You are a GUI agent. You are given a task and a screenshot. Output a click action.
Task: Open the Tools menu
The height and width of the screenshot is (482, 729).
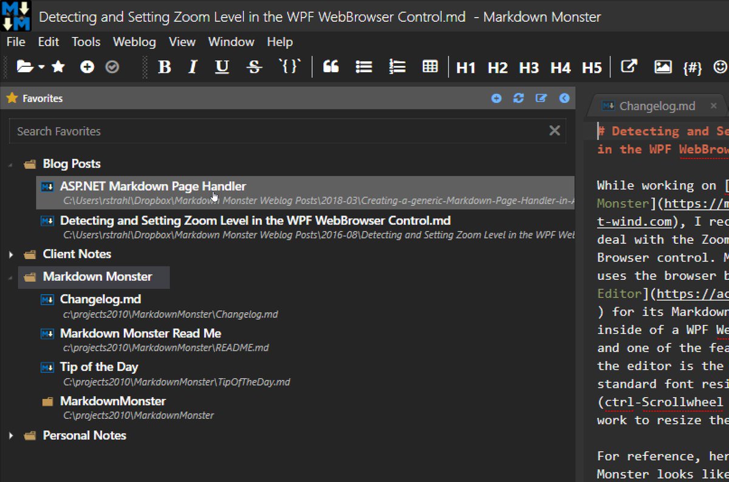86,42
